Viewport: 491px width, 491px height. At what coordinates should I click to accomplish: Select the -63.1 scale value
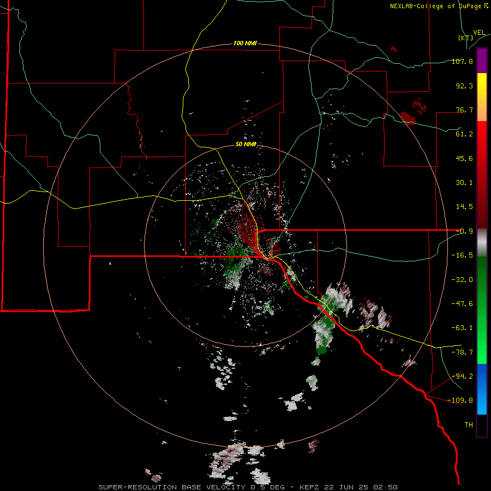click(462, 328)
